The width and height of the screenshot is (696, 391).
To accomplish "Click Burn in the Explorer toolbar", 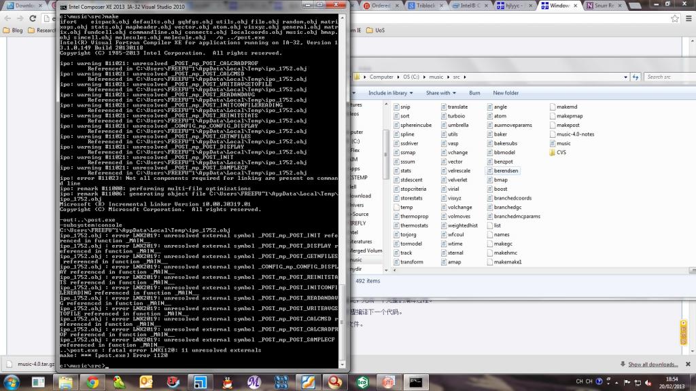I will 474,93.
